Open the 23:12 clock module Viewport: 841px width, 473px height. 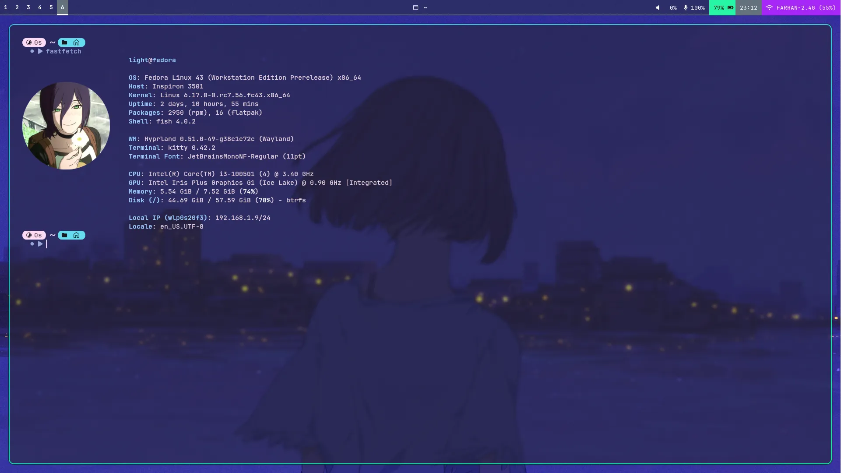coord(749,7)
